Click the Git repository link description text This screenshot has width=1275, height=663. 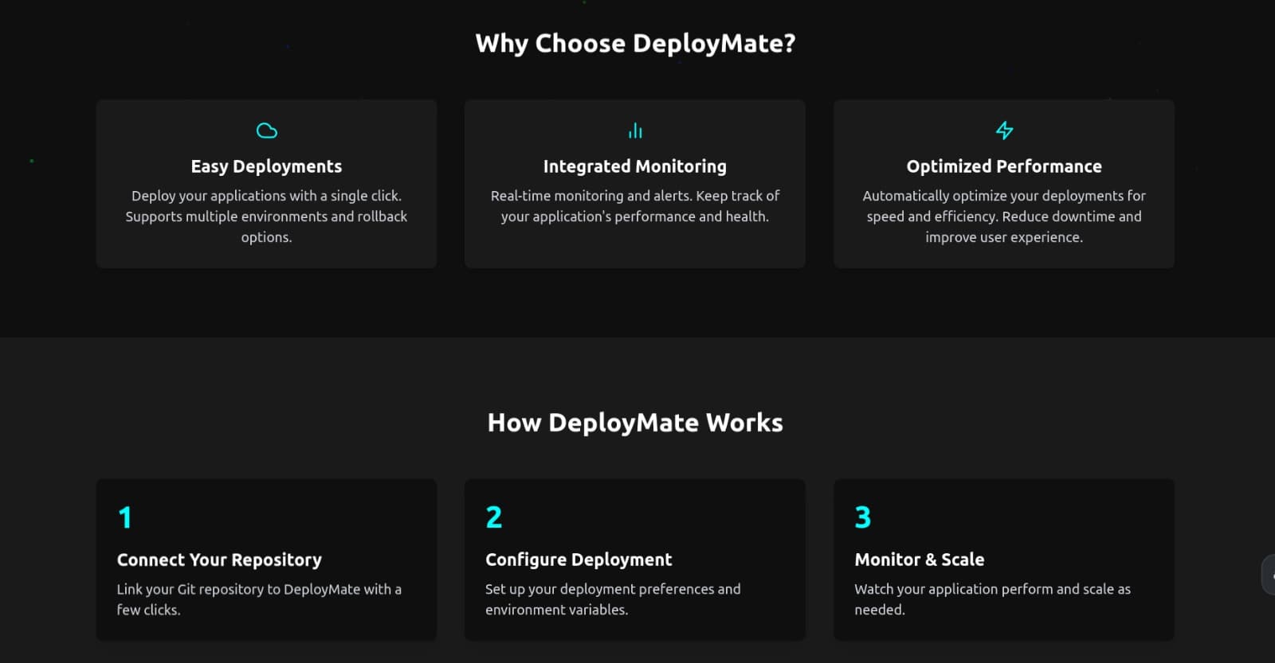coord(259,599)
